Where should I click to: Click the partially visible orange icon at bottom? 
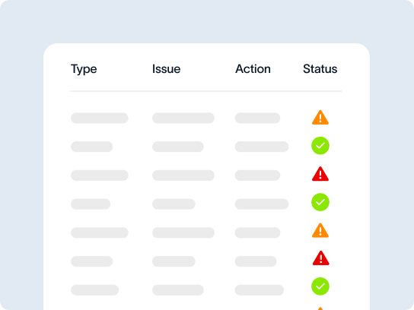coord(320,308)
